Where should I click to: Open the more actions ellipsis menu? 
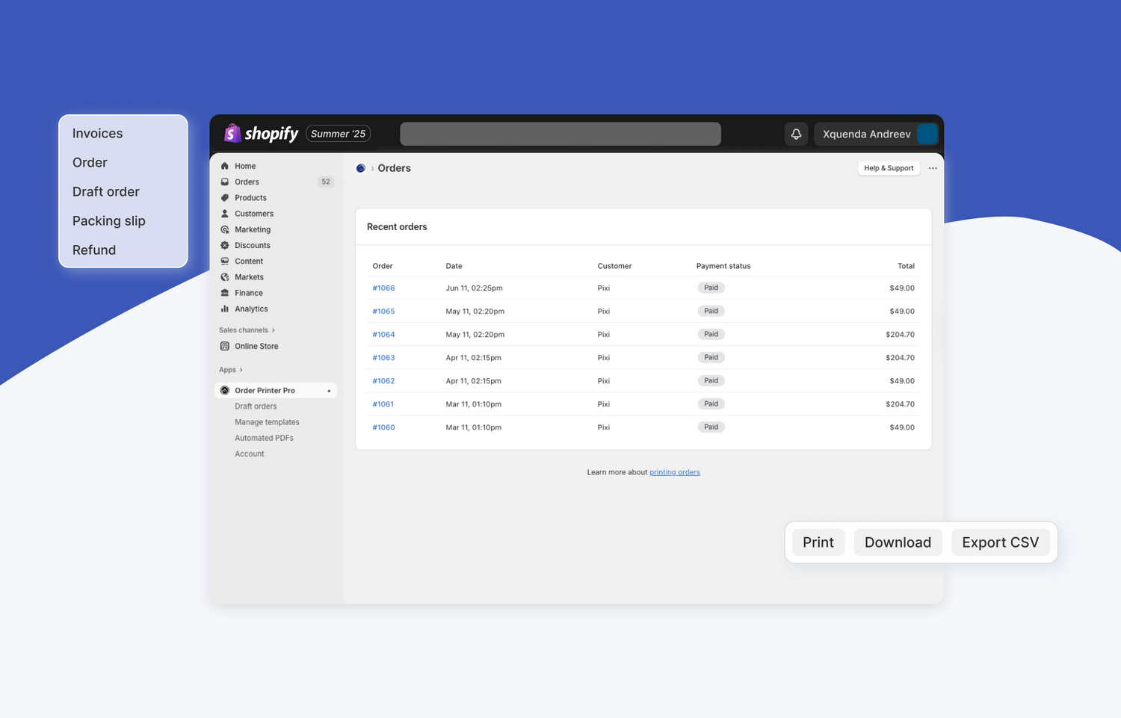[932, 168]
